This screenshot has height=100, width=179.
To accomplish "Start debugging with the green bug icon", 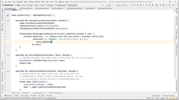I will [141, 5].
